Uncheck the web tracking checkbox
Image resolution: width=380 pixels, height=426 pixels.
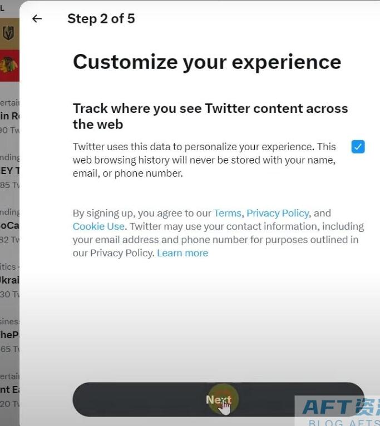pos(358,147)
